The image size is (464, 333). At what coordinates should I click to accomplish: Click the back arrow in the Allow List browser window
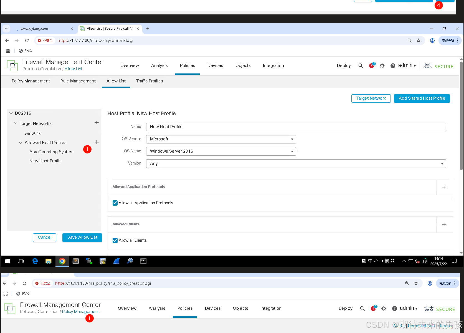(x=7, y=41)
